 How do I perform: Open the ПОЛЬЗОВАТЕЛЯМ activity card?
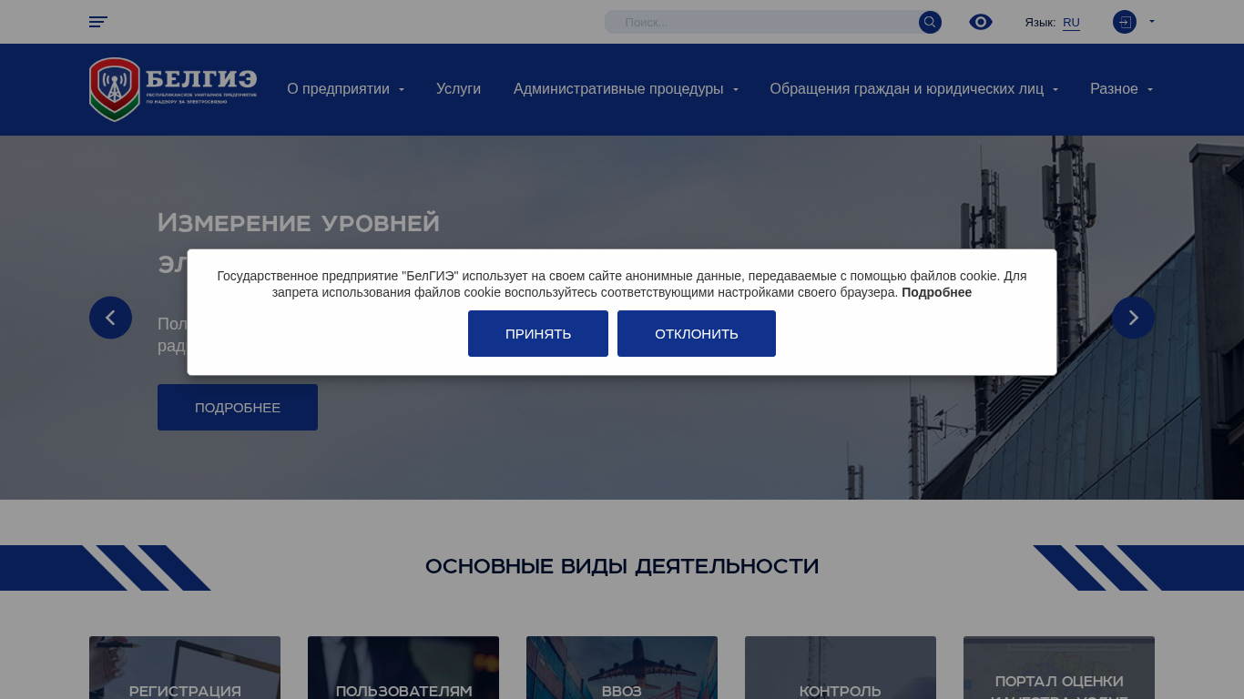pos(403,668)
